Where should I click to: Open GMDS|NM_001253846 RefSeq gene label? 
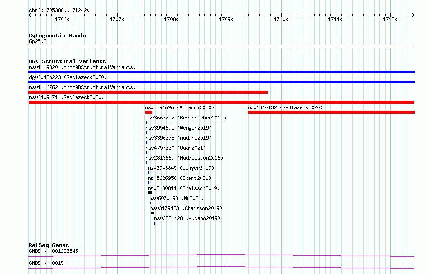pos(53,251)
